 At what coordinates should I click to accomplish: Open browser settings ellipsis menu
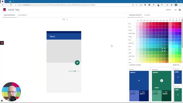tap(180, 5)
